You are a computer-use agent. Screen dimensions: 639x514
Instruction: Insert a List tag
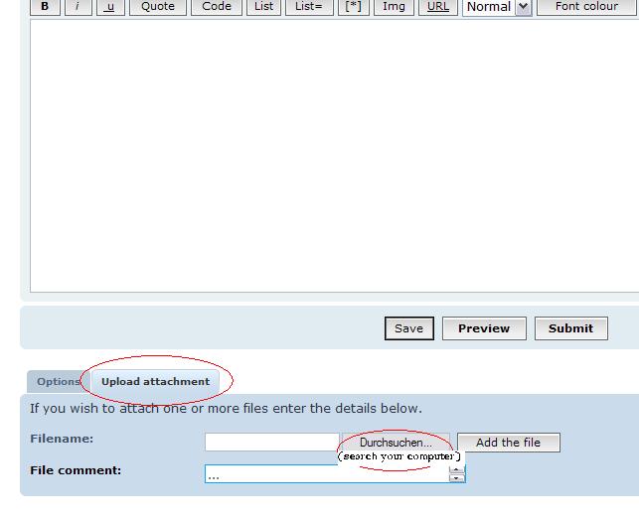(263, 7)
